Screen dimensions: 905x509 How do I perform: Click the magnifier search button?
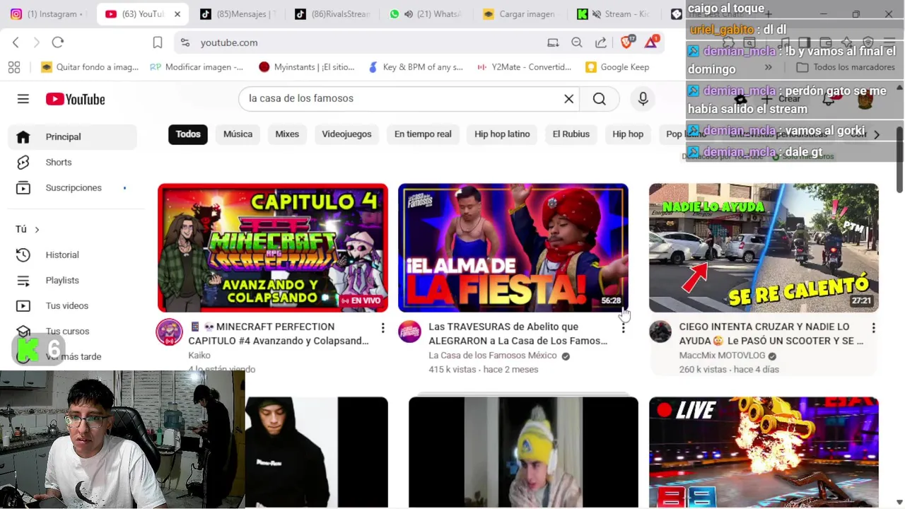tap(600, 99)
